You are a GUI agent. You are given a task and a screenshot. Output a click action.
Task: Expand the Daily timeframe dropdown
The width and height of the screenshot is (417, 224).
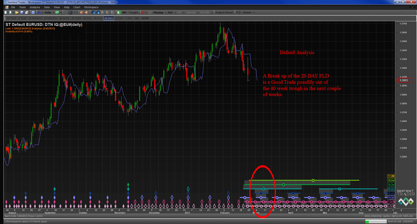pyautogui.click(x=54, y=13)
